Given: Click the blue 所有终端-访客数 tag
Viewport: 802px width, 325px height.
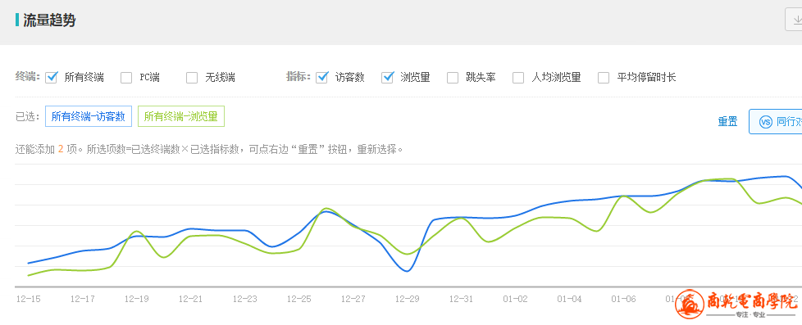Looking at the screenshot, I should [x=89, y=116].
